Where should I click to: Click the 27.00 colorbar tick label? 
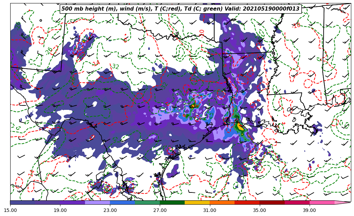click(x=160, y=210)
